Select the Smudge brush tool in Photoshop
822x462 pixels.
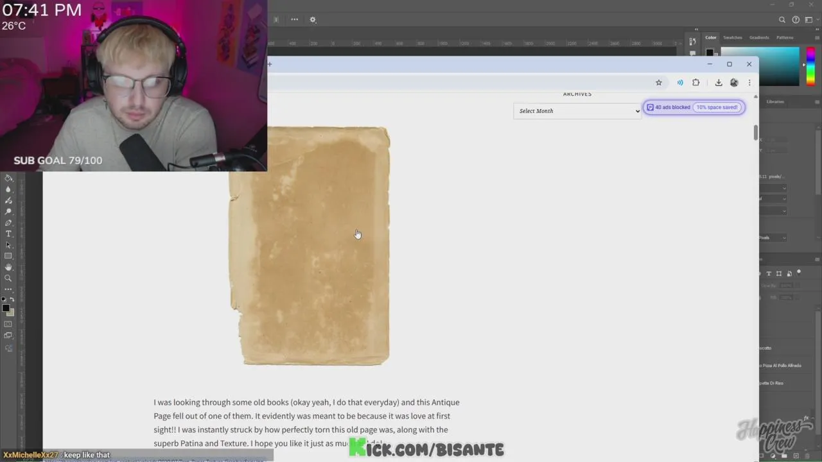(8, 200)
